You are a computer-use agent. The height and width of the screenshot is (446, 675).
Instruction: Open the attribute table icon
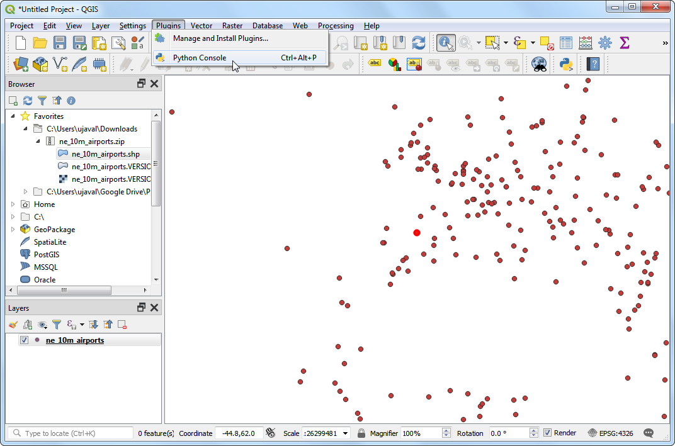[x=566, y=43]
